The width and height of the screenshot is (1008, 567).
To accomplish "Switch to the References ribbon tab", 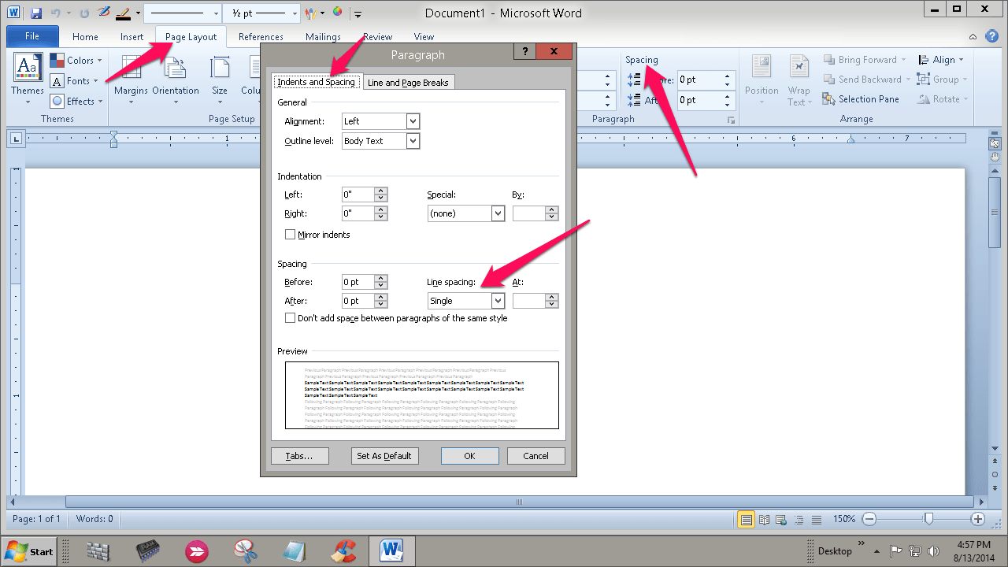I will click(x=261, y=37).
